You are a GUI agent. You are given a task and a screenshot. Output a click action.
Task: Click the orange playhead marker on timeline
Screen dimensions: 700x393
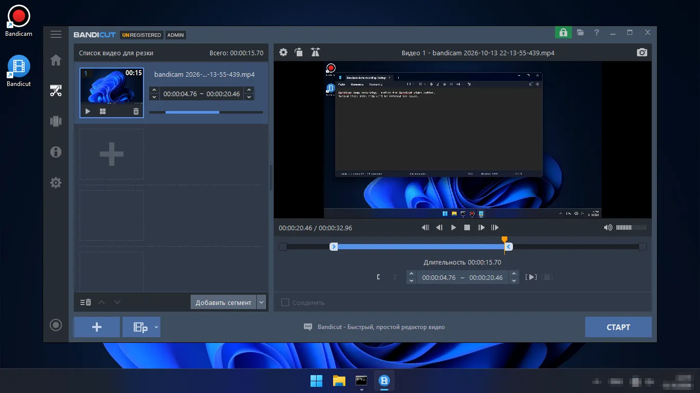505,239
